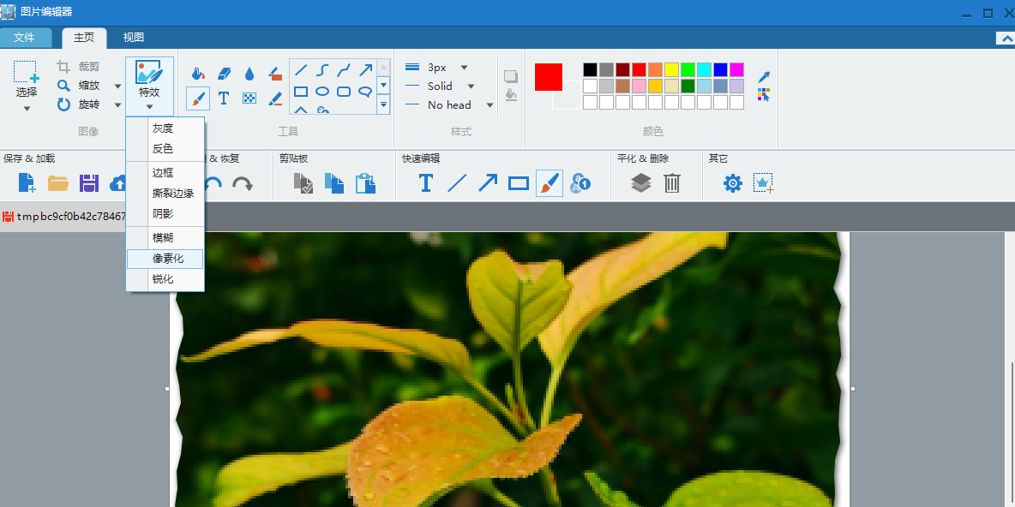Click the Mosaic/pixelate tool icon
The width and height of the screenshot is (1015, 507).
tap(250, 97)
